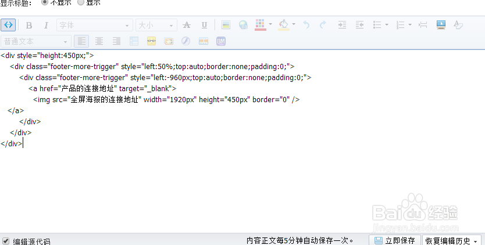Open the 字体 font dropdown
Image resolution: width=485 pixels, height=245 pixels.
pyautogui.click(x=95, y=25)
